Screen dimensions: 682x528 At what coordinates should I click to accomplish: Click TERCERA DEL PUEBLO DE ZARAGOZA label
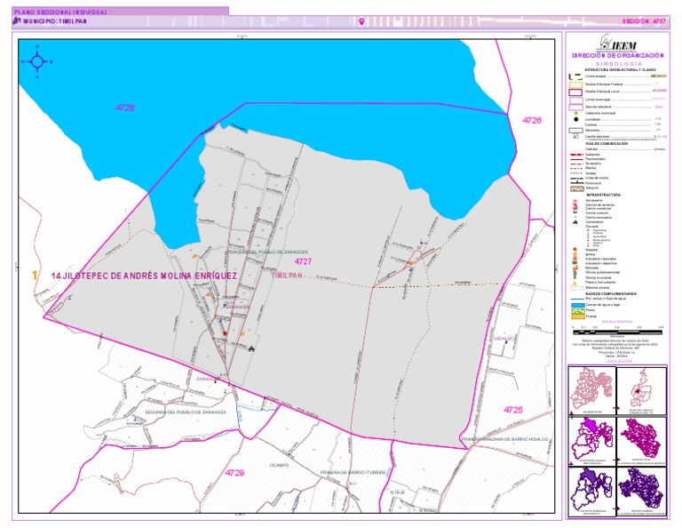268,252
